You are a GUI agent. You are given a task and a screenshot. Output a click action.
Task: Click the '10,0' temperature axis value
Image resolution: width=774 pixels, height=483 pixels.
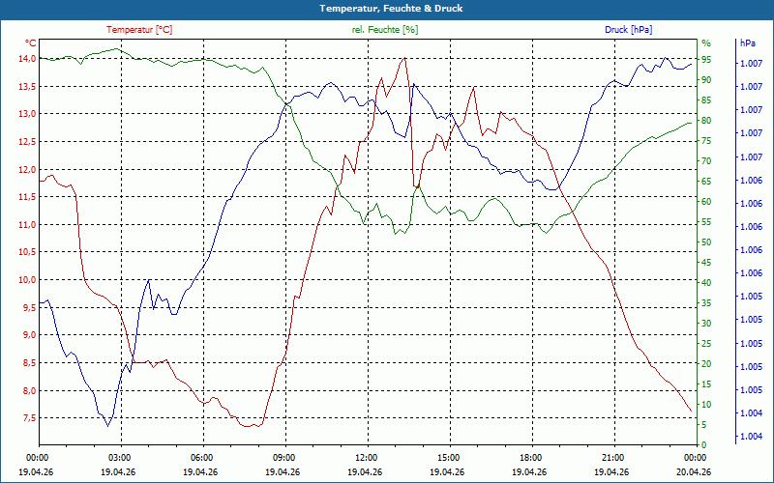tap(28, 280)
